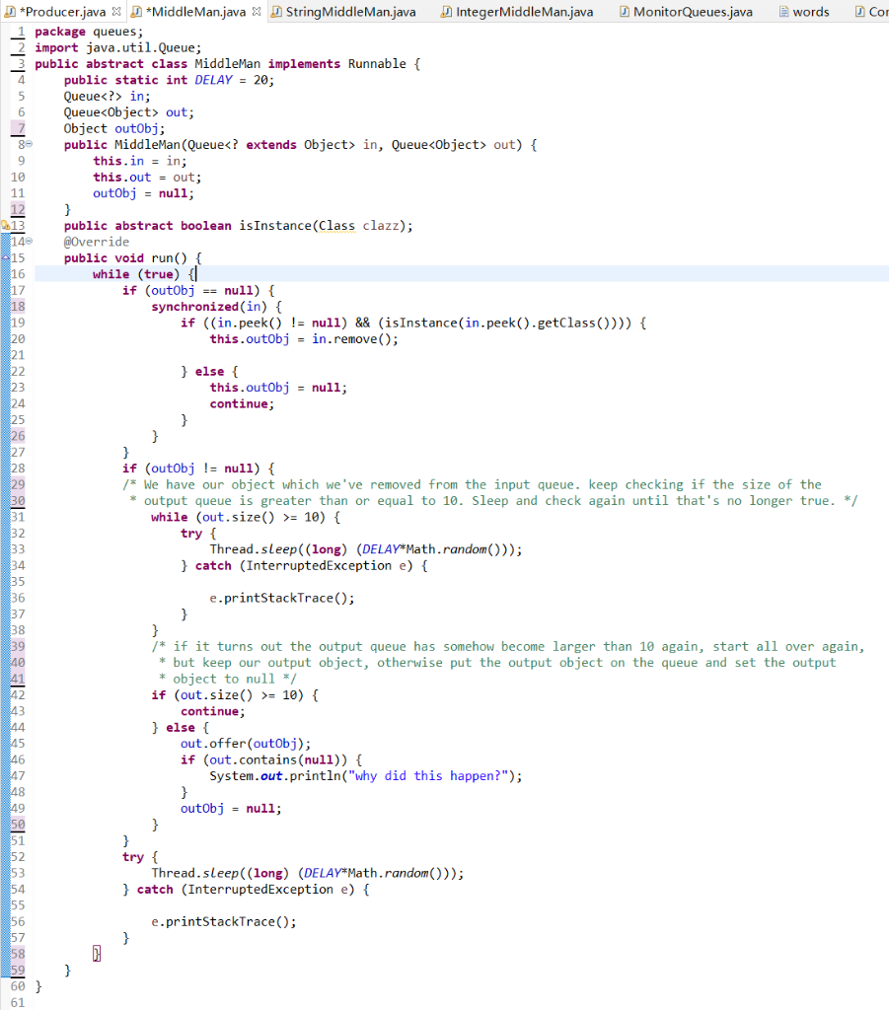Click 'continue;' on line 24

point(242,403)
